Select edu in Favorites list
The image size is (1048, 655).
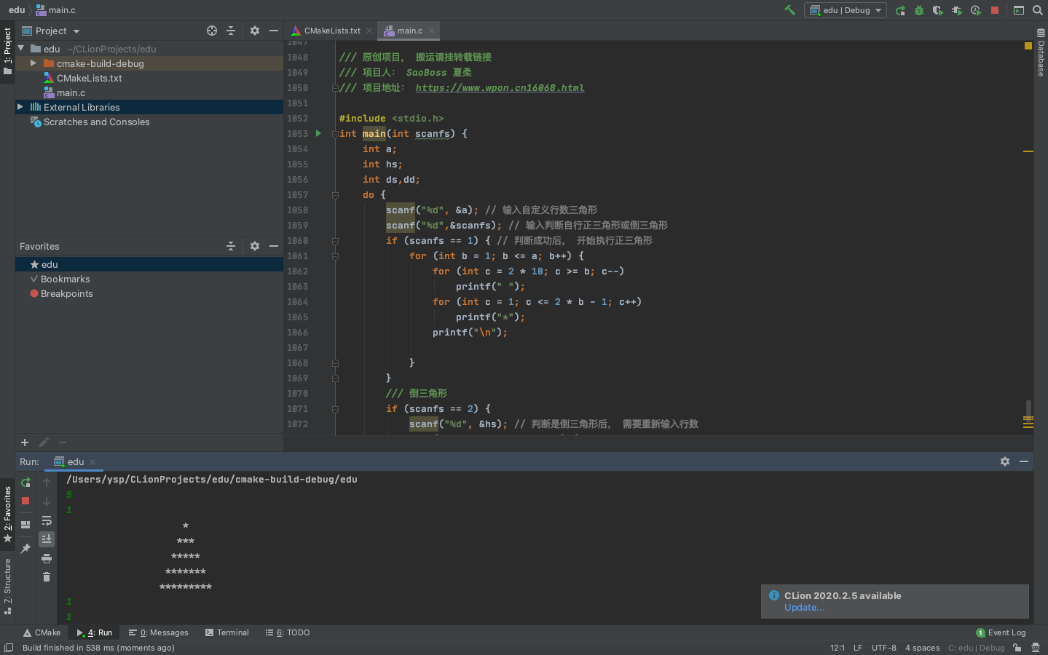click(x=149, y=264)
